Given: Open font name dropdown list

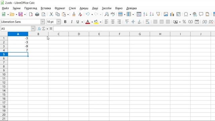Looking at the screenshot, I should pyautogui.click(x=43, y=22).
